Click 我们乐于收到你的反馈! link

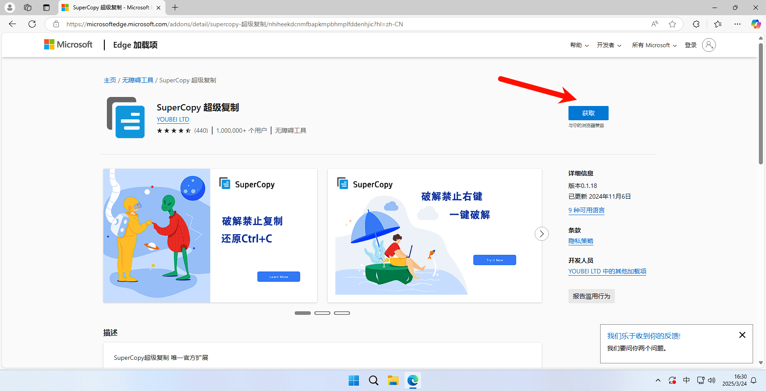click(x=644, y=336)
